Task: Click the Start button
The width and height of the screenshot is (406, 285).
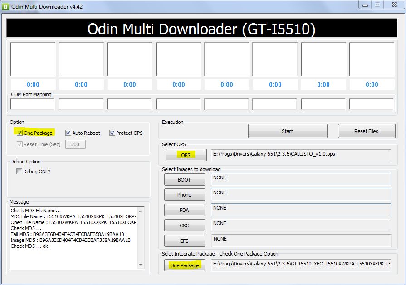Action: pyautogui.click(x=288, y=131)
